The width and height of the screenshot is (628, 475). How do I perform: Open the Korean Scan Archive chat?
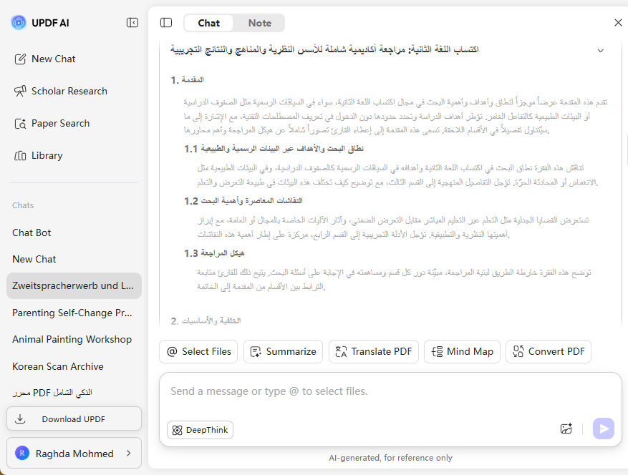click(x=74, y=366)
